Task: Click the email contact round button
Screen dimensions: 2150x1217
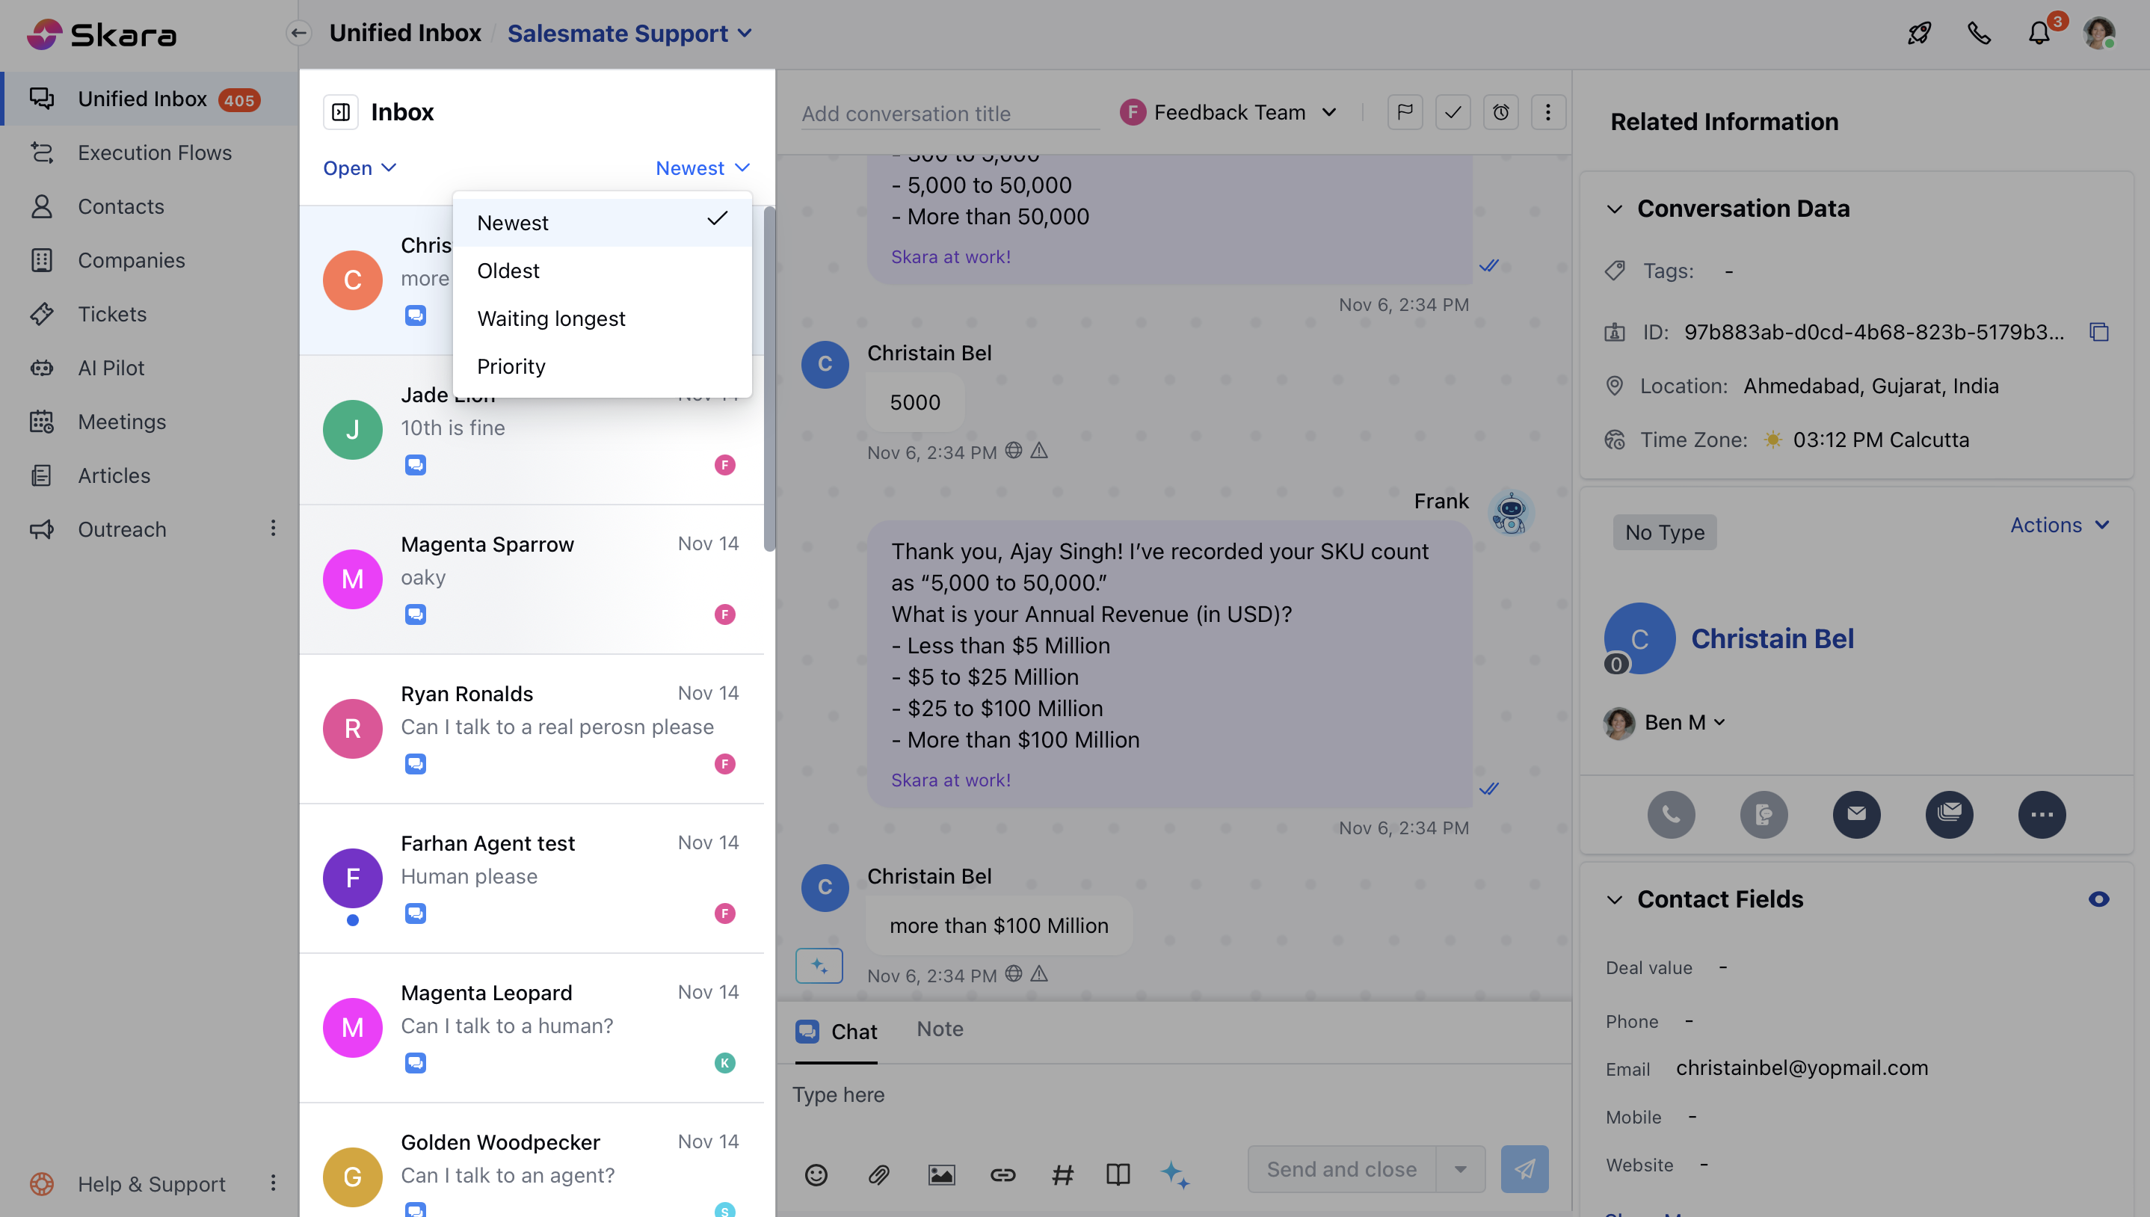Action: (1856, 813)
